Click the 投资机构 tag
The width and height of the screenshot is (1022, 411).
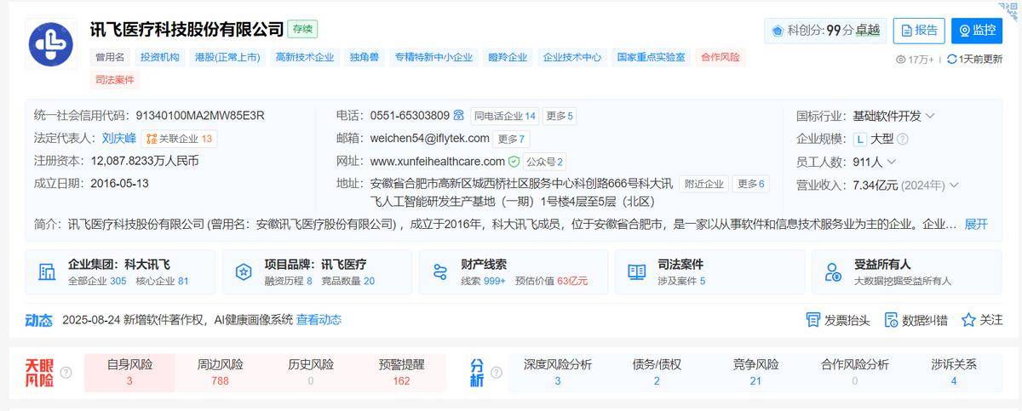click(x=159, y=58)
